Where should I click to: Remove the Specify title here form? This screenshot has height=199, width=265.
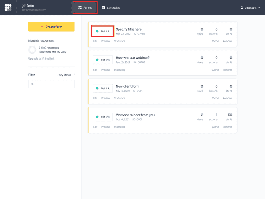[x=227, y=41]
